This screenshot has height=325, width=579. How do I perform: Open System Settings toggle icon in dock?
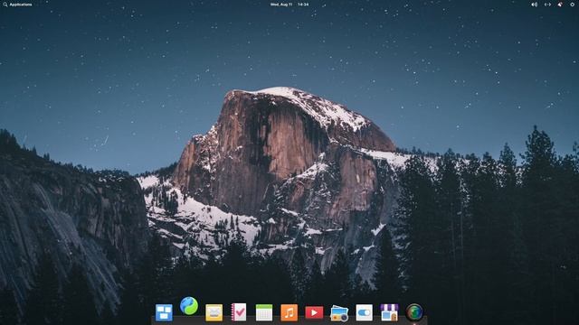click(365, 313)
